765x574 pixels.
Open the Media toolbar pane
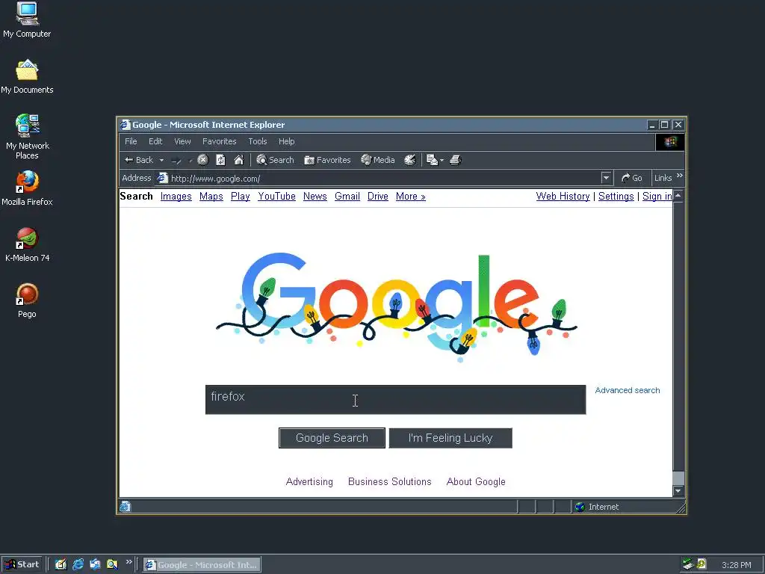pyautogui.click(x=378, y=160)
